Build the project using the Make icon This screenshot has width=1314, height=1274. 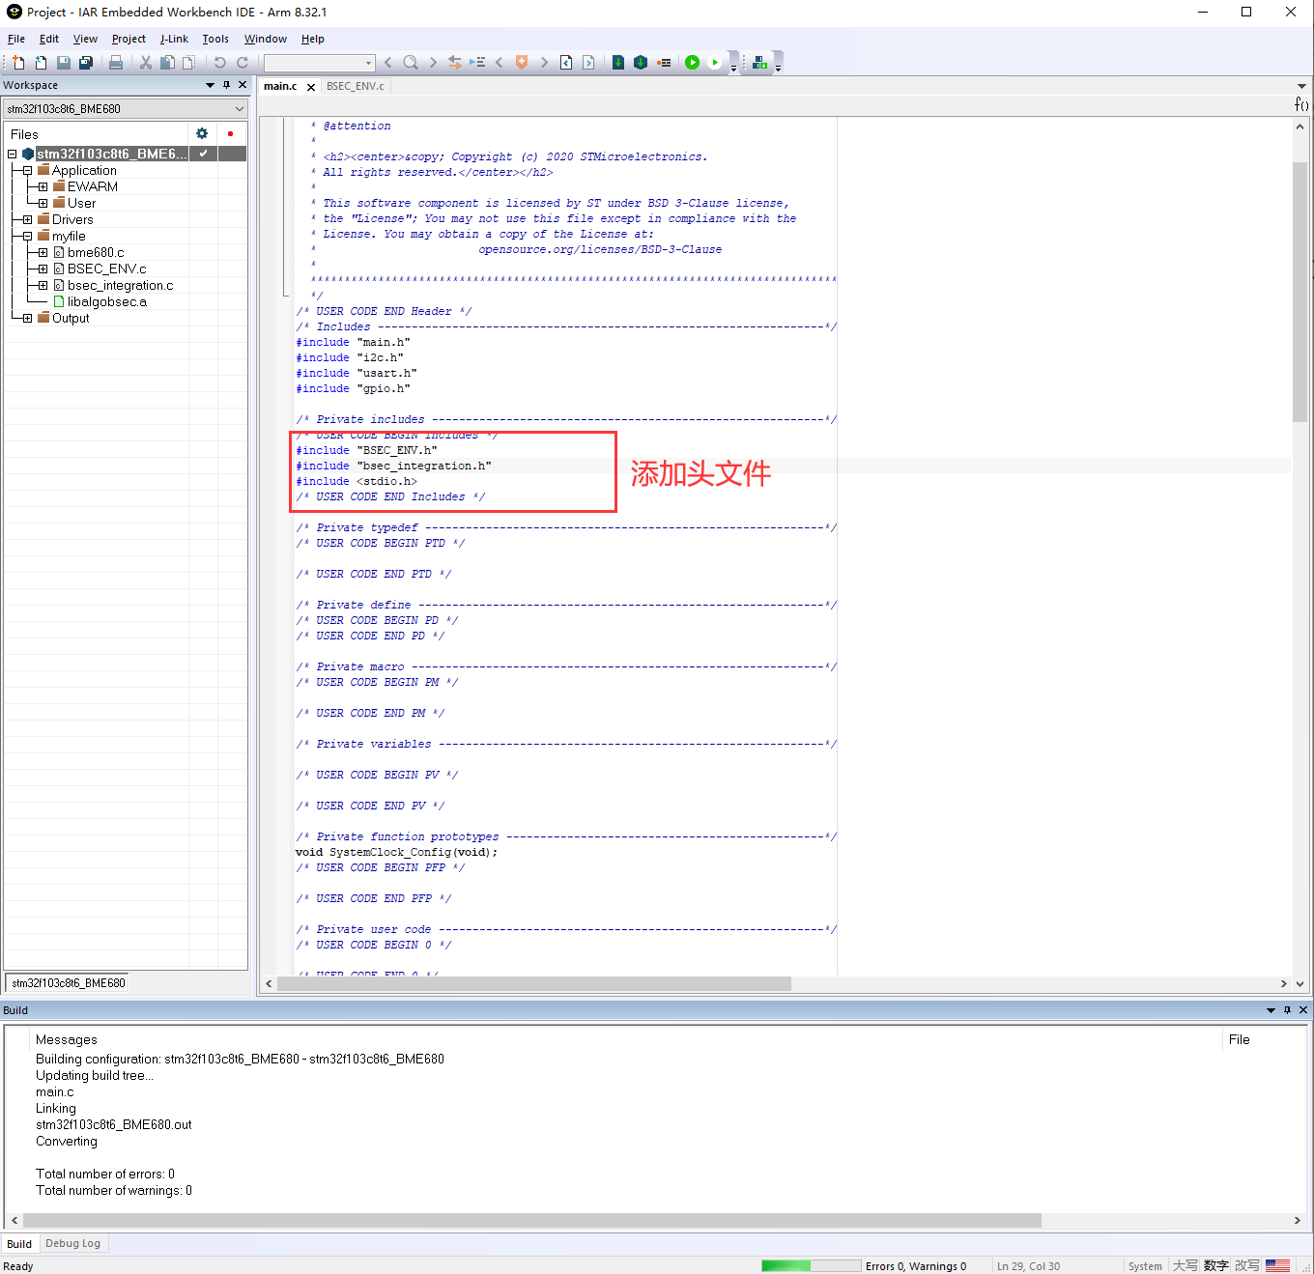point(641,62)
